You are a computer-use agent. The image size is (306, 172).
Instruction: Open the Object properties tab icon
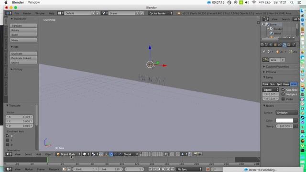(275, 44)
